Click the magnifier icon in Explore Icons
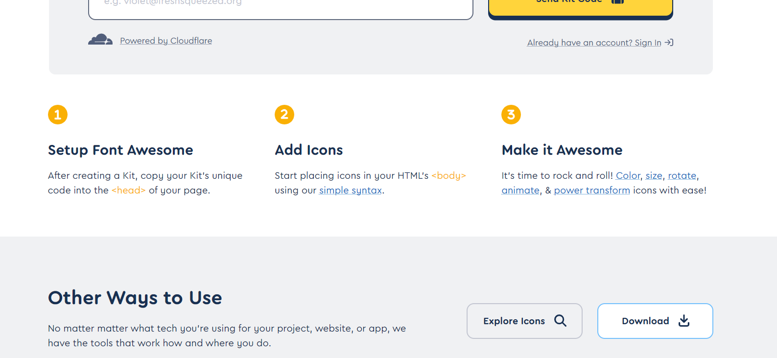777x358 pixels. (x=560, y=321)
